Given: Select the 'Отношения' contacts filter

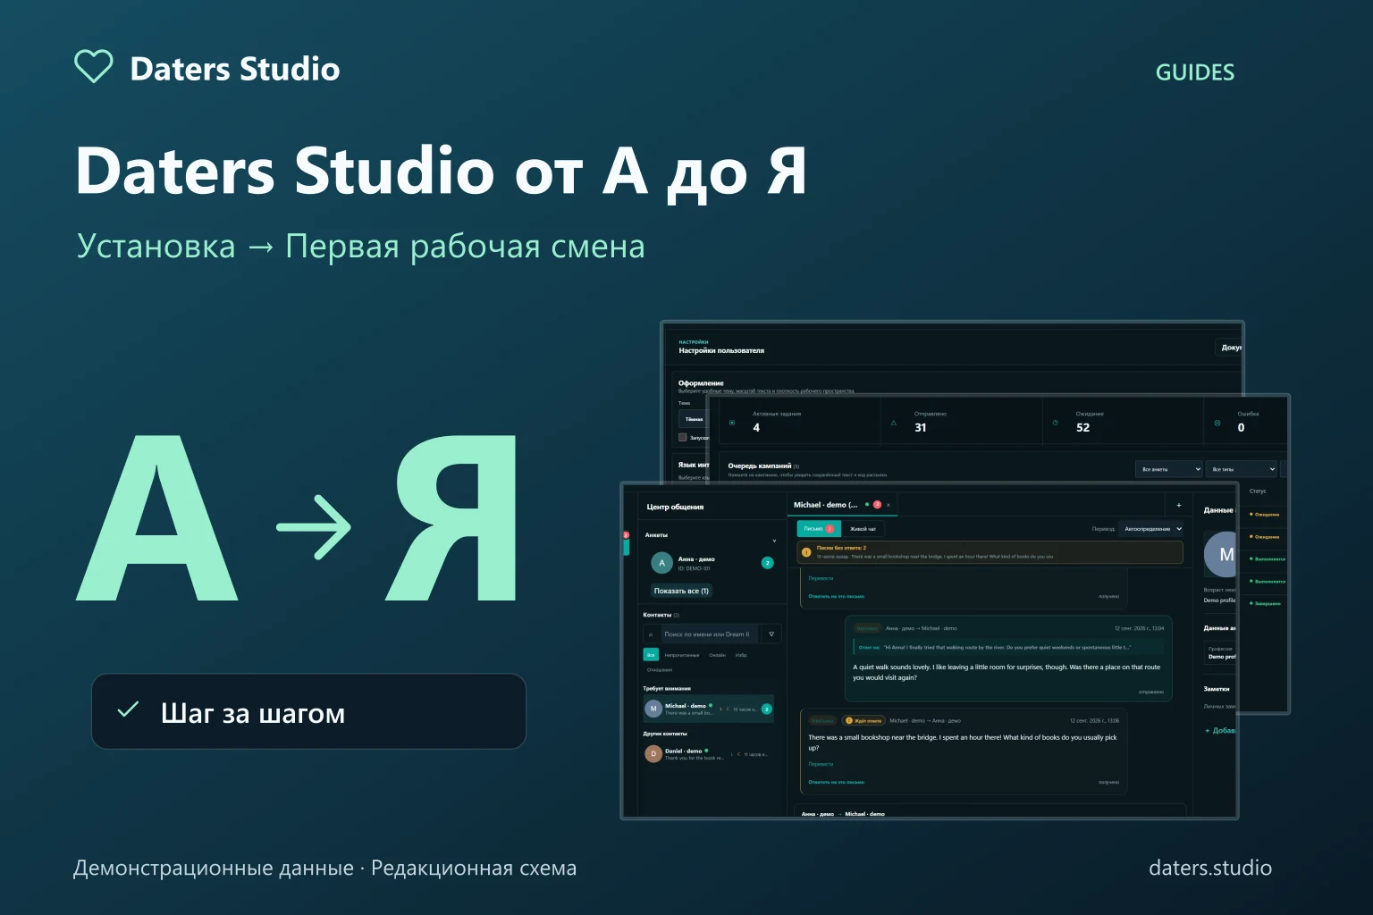Looking at the screenshot, I should coord(660,669).
